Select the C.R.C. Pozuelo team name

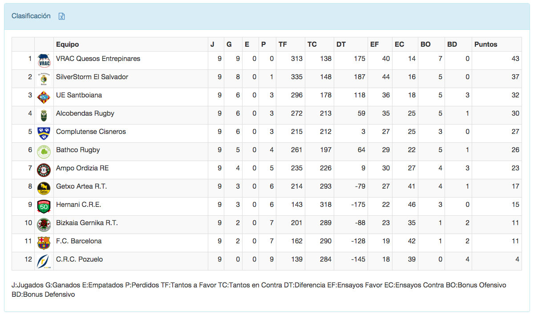coord(79,259)
